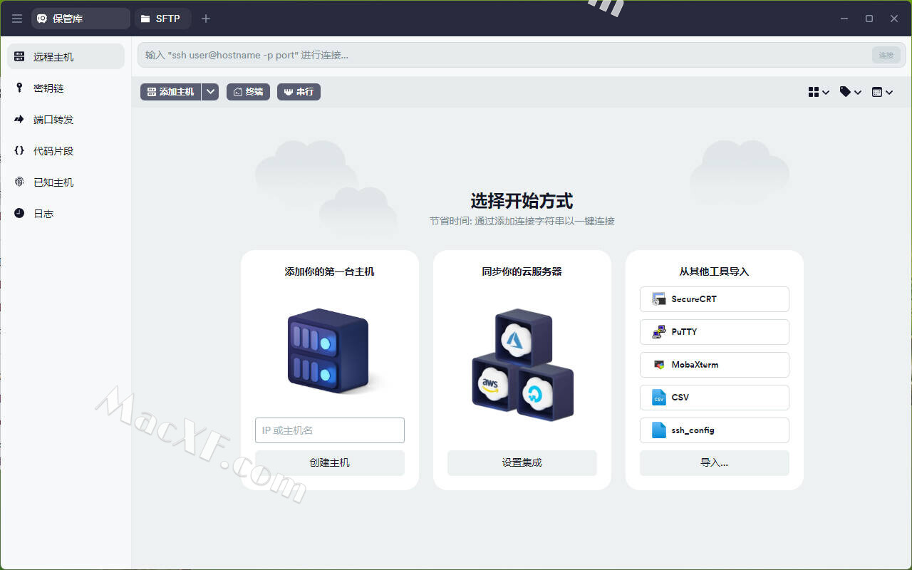Import from MobaXterm
912x570 pixels.
point(715,365)
